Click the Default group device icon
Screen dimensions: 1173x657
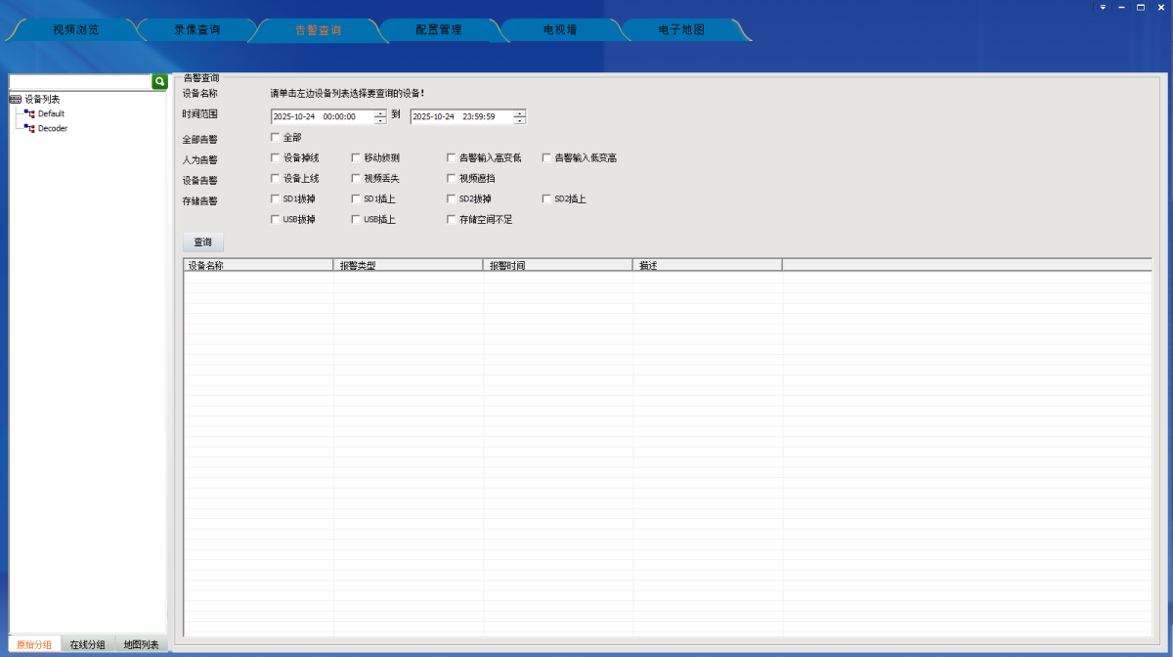tap(29, 114)
